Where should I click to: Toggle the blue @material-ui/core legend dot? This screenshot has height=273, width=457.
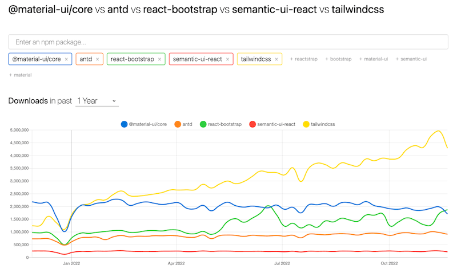124,124
